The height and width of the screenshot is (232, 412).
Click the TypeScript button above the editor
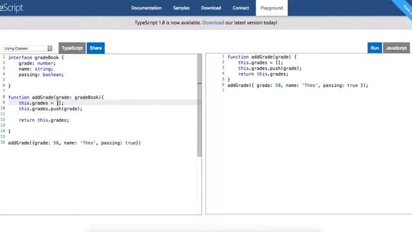pyautogui.click(x=72, y=48)
